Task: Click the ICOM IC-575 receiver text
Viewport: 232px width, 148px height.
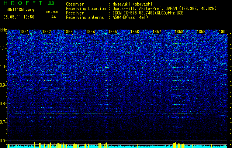Action: (x=148, y=13)
